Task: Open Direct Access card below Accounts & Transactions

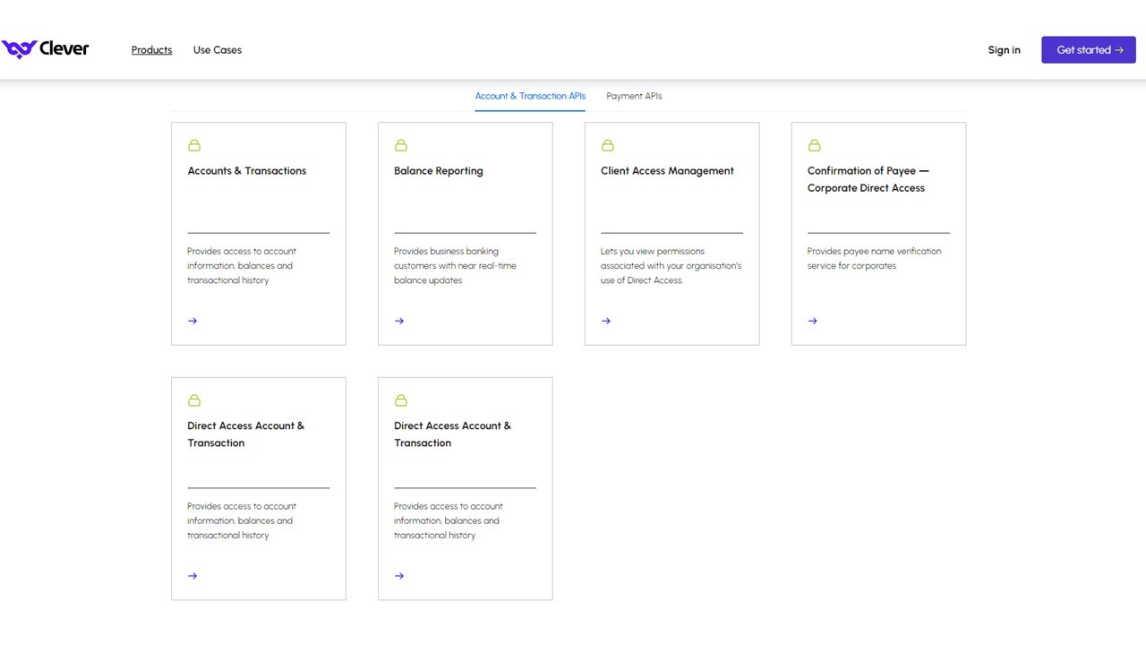Action: [246, 434]
